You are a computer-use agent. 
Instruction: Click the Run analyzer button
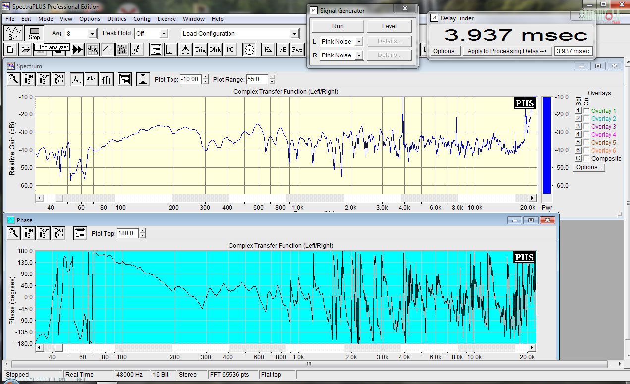(x=13, y=33)
